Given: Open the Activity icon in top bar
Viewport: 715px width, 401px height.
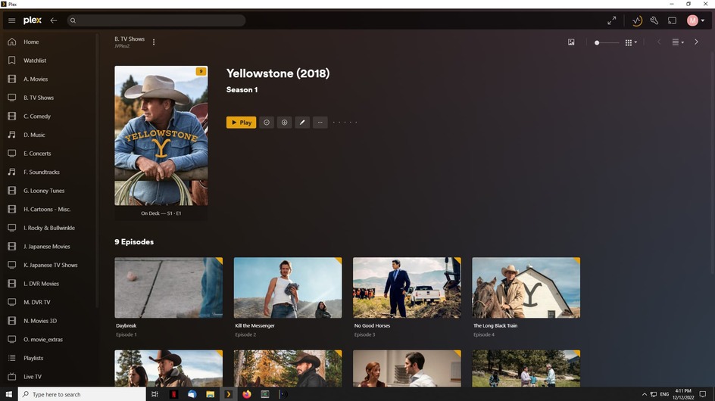Looking at the screenshot, I should 637,20.
